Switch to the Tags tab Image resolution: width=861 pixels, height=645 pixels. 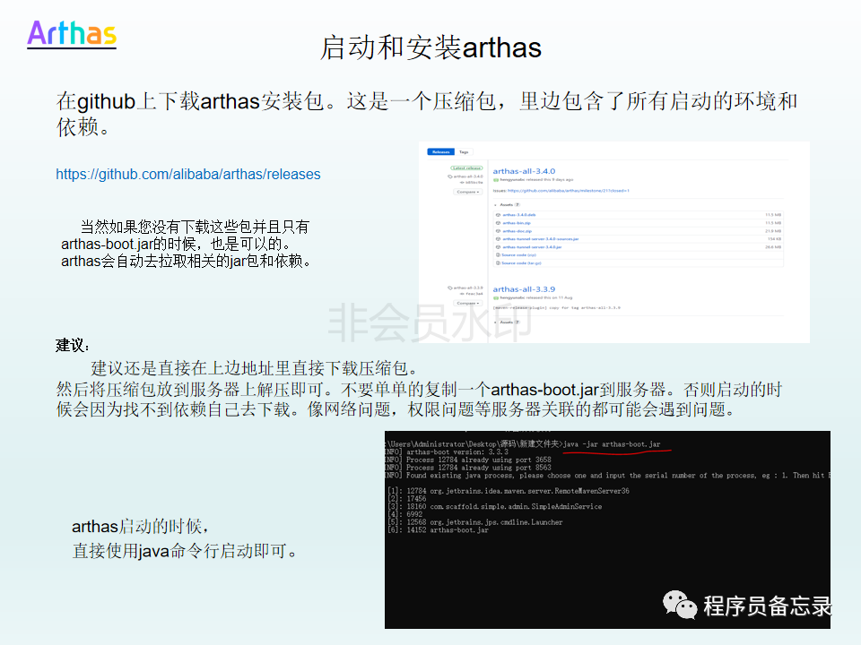coord(464,152)
